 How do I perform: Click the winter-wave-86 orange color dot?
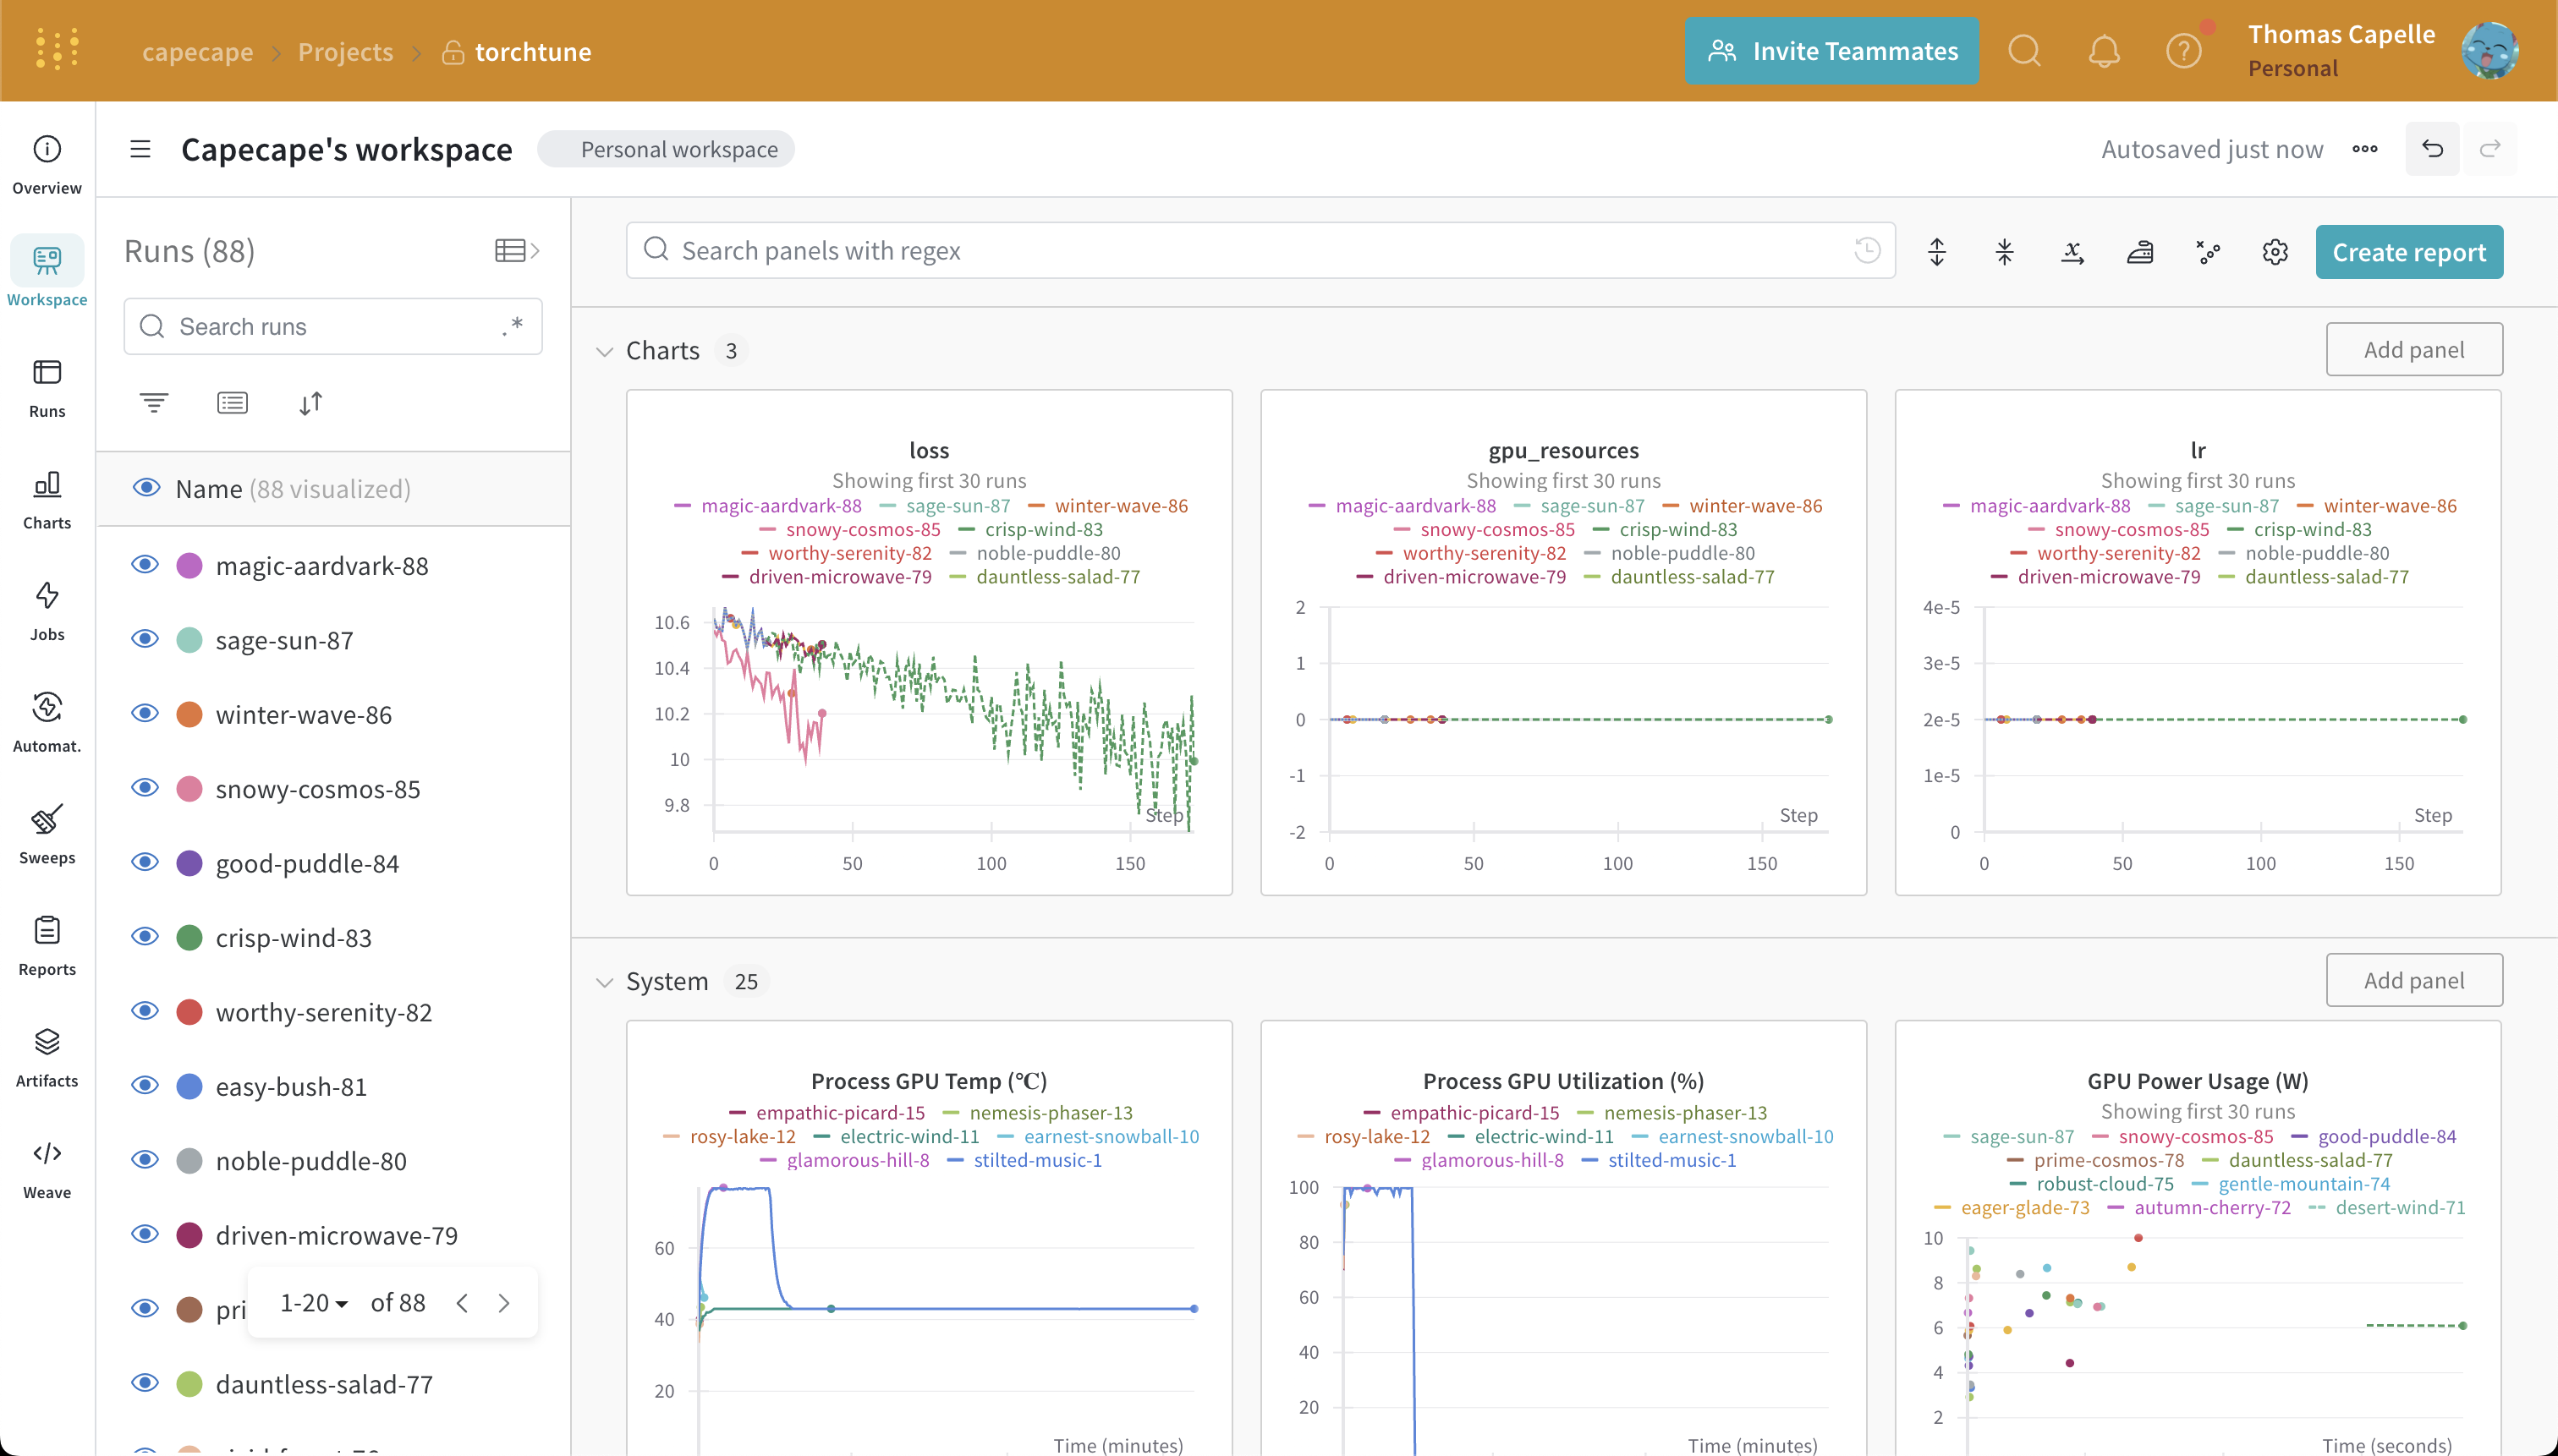click(x=189, y=714)
